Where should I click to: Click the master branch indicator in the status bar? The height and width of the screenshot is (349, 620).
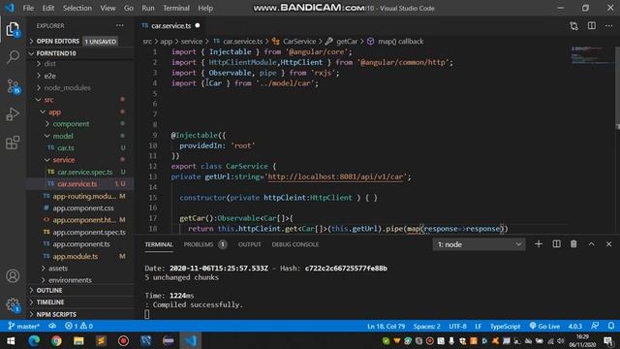pos(23,326)
